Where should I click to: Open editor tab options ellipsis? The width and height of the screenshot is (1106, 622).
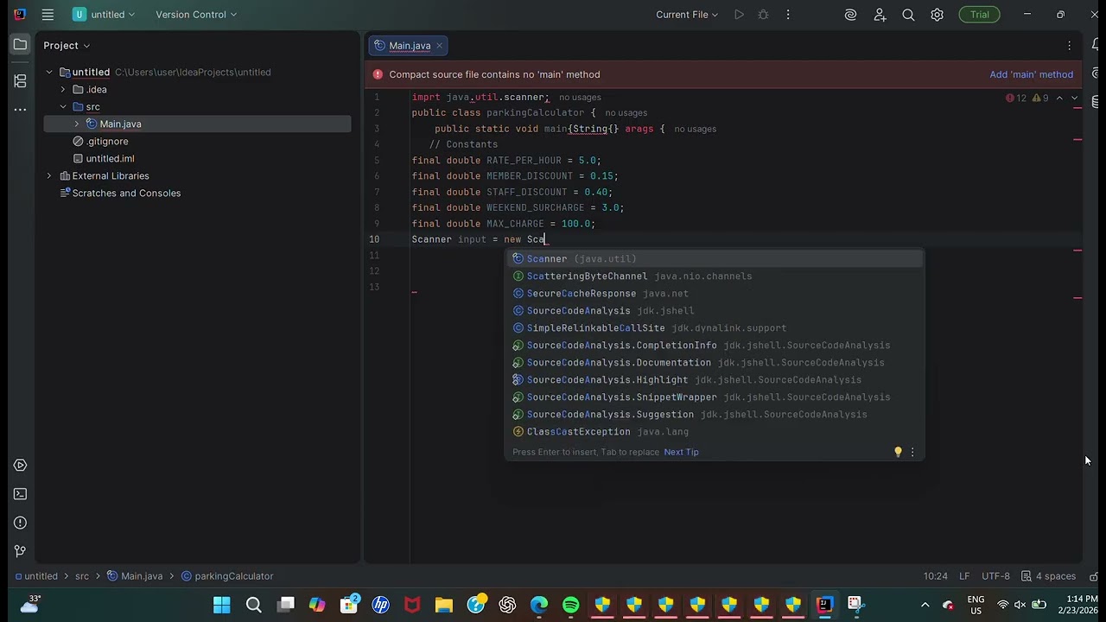point(1069,46)
